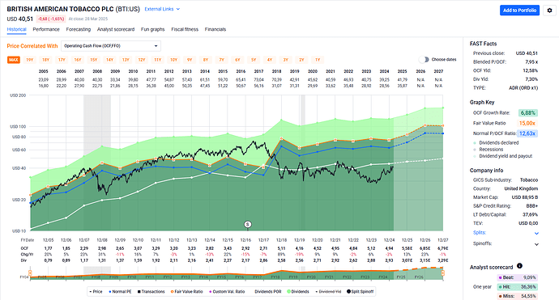Click the Miss 54,55% scorecard badge
Screen dimensions: 559x300
(x=518, y=296)
